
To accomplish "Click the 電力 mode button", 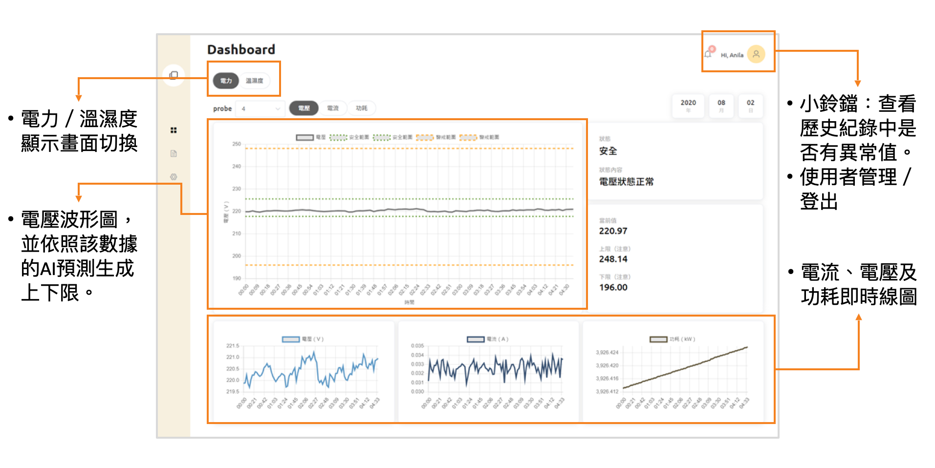I will tap(225, 81).
